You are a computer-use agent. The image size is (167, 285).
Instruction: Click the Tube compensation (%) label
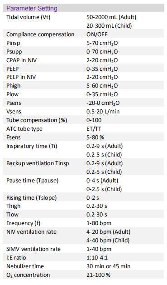click(37, 120)
